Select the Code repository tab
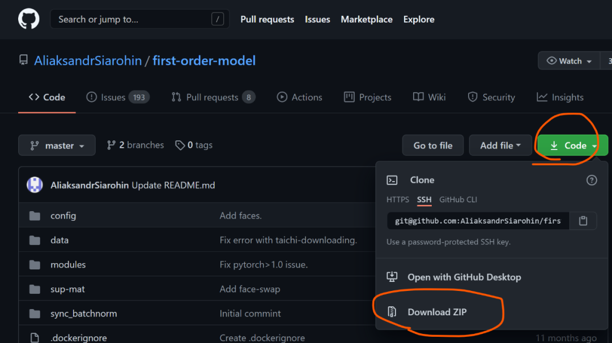Screen dimensions: 612x343 click(x=47, y=97)
